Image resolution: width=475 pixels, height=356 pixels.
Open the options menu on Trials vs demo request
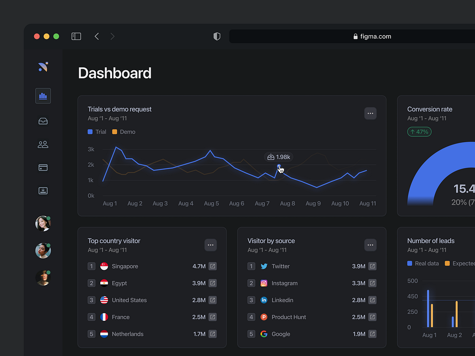click(x=370, y=113)
